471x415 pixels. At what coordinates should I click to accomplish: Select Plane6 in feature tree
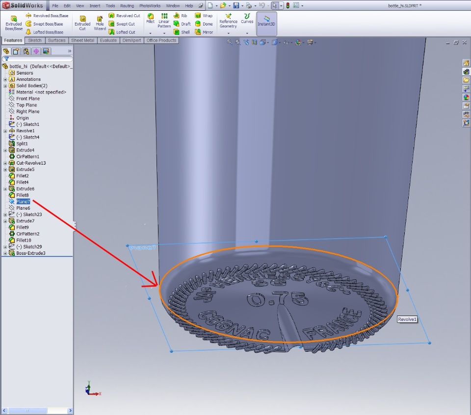(20, 208)
